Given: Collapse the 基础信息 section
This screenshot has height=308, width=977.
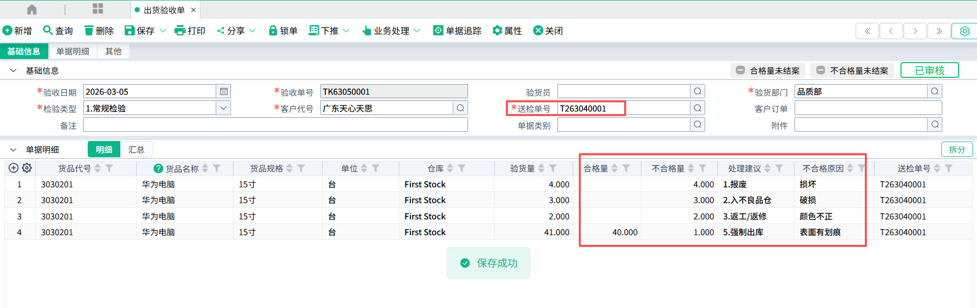Looking at the screenshot, I should 13,71.
